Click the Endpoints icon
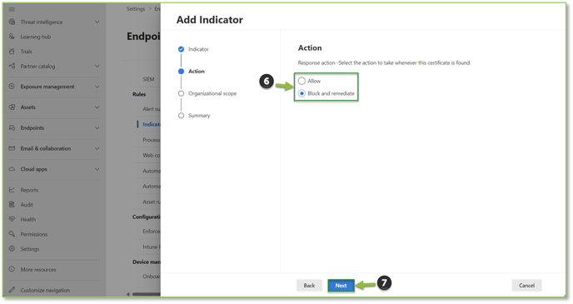 [x=12, y=128]
